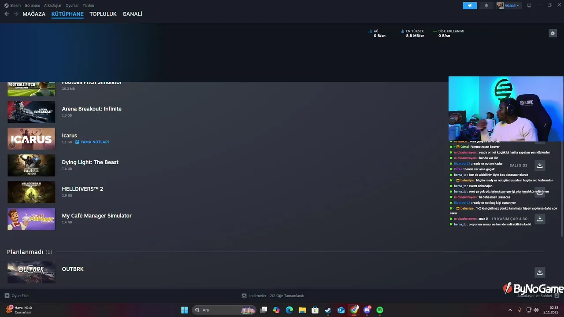Open the Oyunlar menu
The width and height of the screenshot is (564, 317).
(x=72, y=5)
